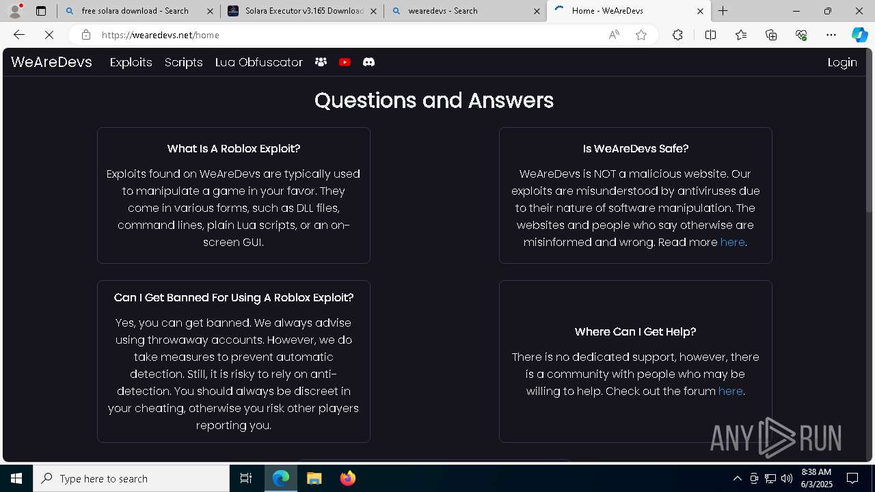Close the 'Home - WeAreDevs' tab

tap(700, 11)
